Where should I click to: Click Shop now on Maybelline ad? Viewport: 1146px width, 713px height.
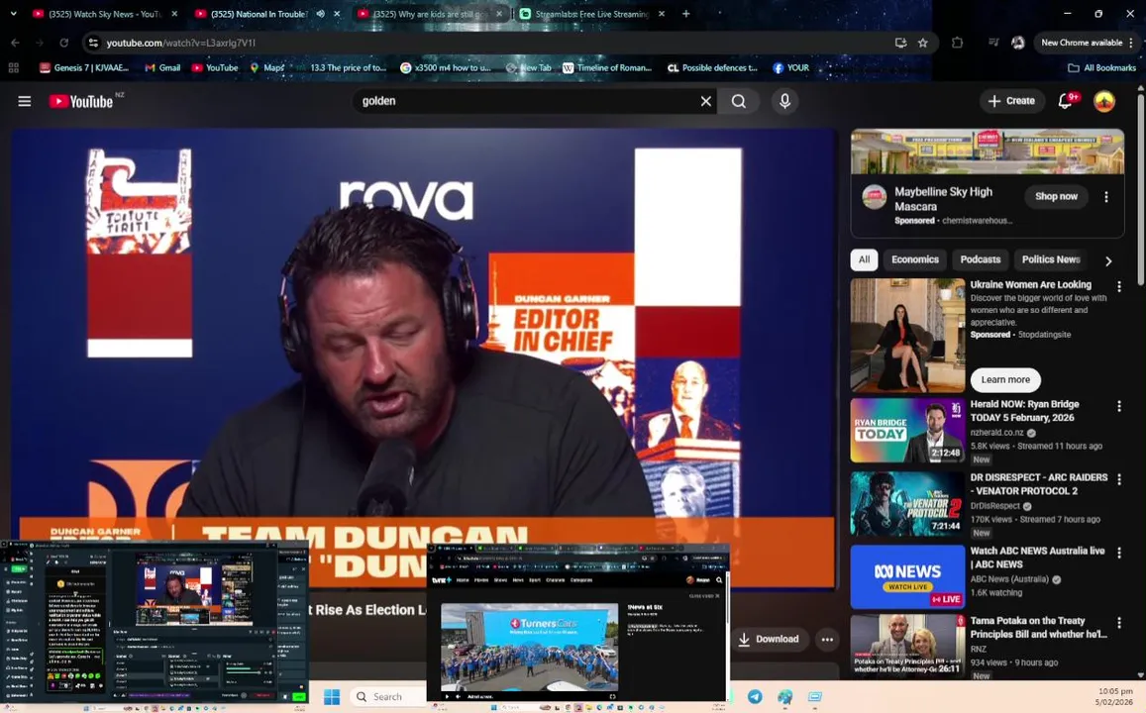[1056, 196]
